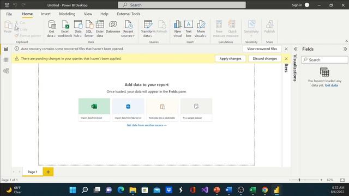Screen dimensions: 349x196
Task: Insert a Text box
Action: pos(189,29)
